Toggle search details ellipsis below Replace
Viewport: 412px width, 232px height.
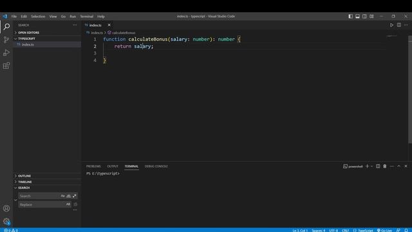tap(75, 210)
